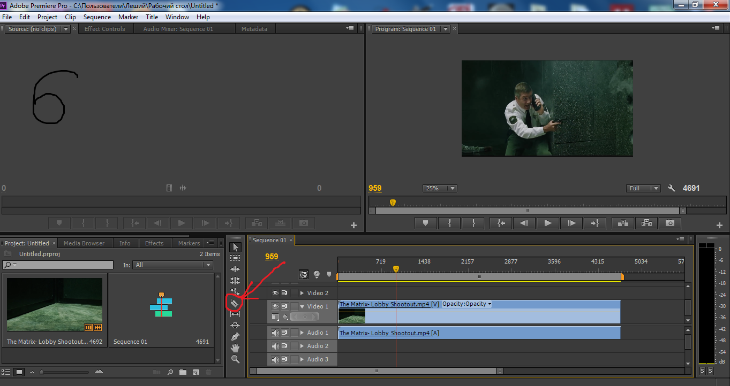Expand the Audio 1 track
The image size is (730, 386).
[x=302, y=333]
